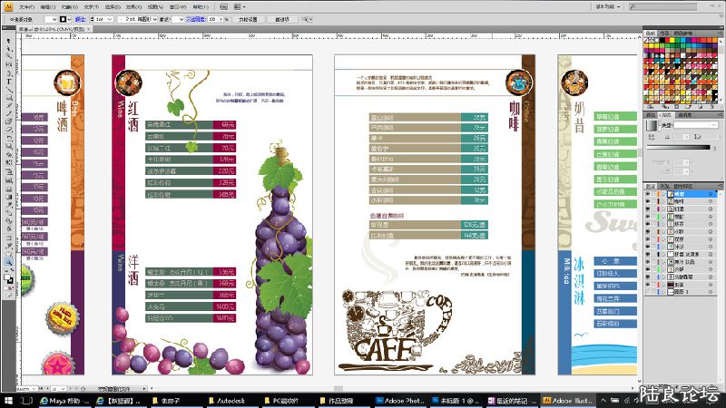Open the stroke weight dropdown
The image size is (726, 408).
tap(107, 18)
